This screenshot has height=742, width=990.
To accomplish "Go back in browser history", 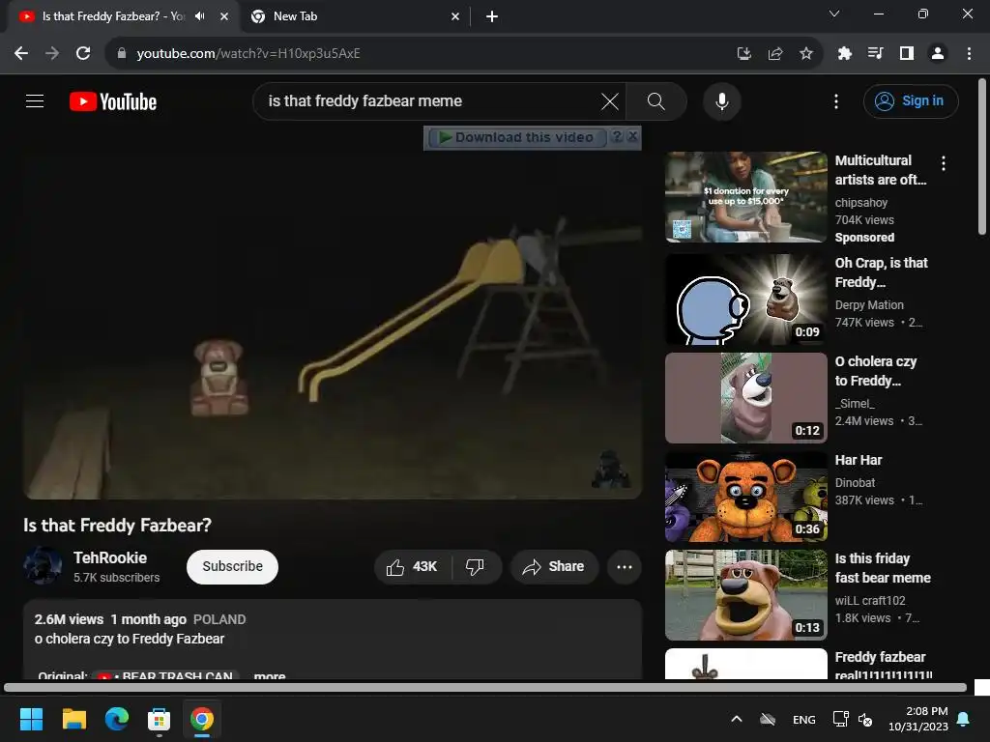I will click(21, 53).
